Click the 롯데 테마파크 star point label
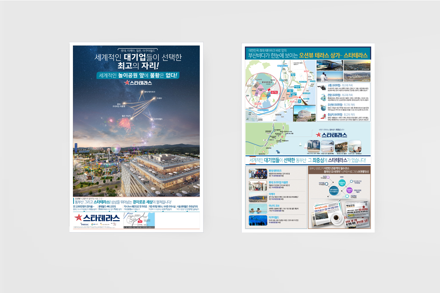Image resolution: width=440 pixels, height=293 pixels. pyautogui.click(x=150, y=92)
